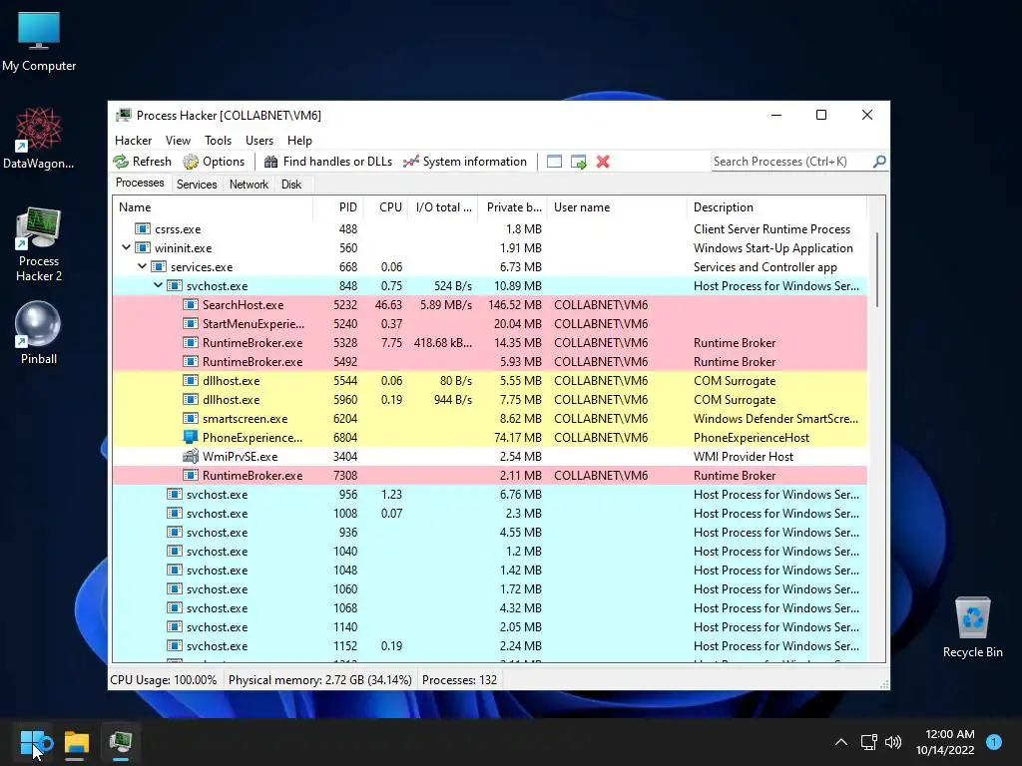Click the PhoneExperienceHost process icon
Viewport: 1022px width, 766px height.
(x=191, y=437)
